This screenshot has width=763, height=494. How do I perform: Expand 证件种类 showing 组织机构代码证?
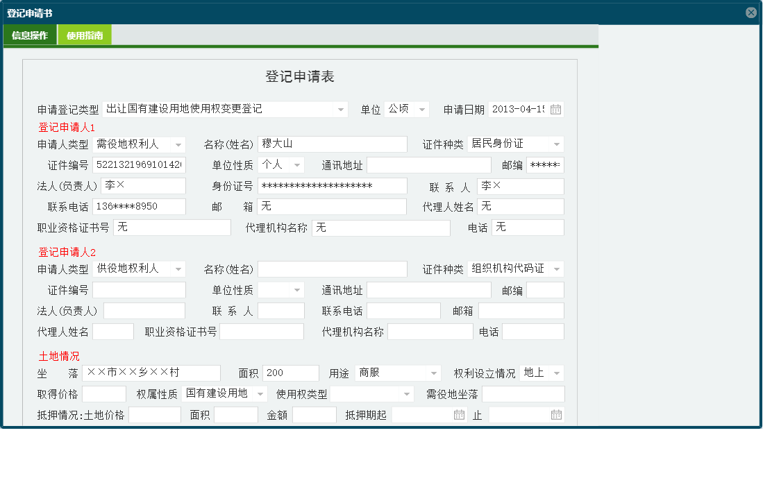point(557,269)
